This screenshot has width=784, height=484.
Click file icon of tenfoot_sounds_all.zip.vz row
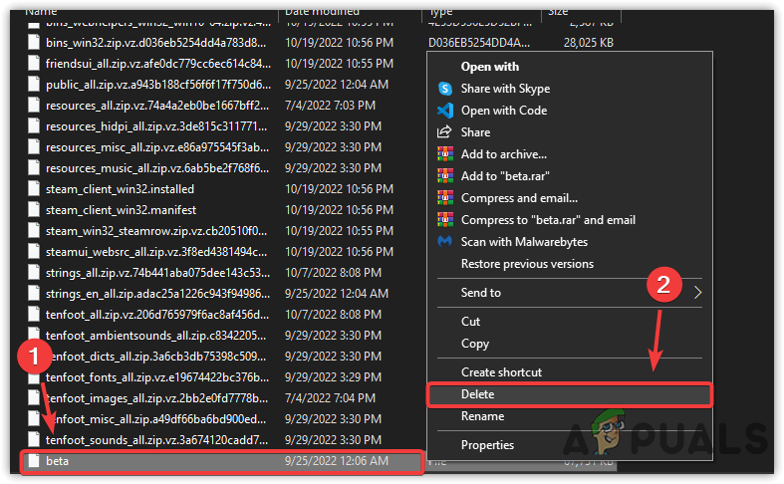[34, 440]
